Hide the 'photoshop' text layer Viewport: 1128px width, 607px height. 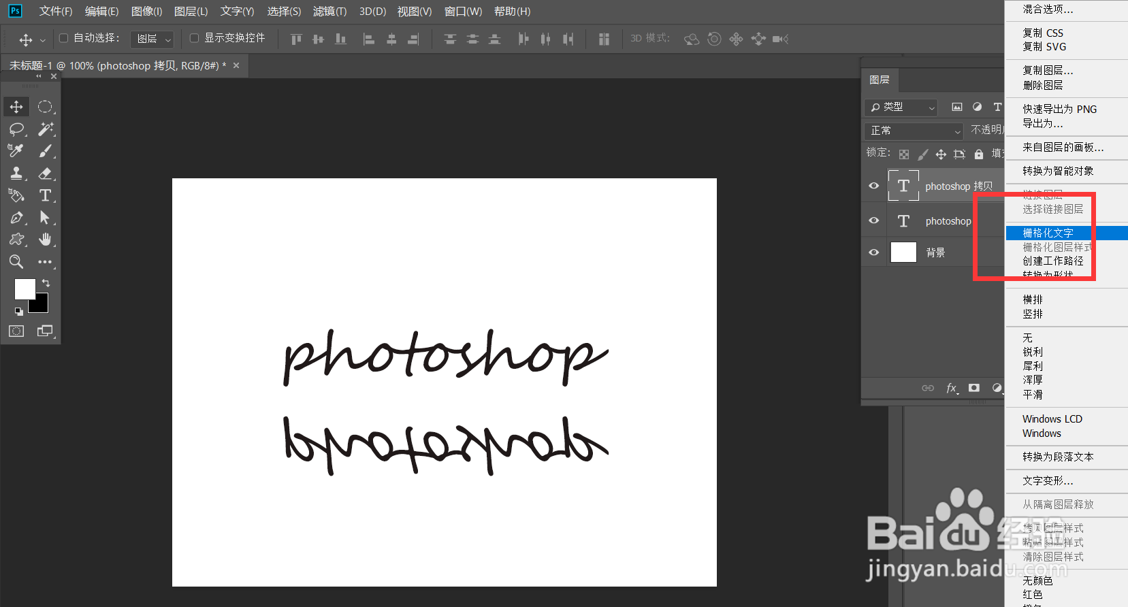click(874, 220)
